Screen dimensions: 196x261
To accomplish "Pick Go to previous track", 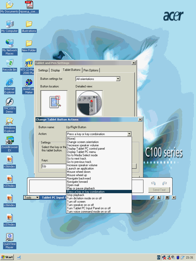I will 99,162.
